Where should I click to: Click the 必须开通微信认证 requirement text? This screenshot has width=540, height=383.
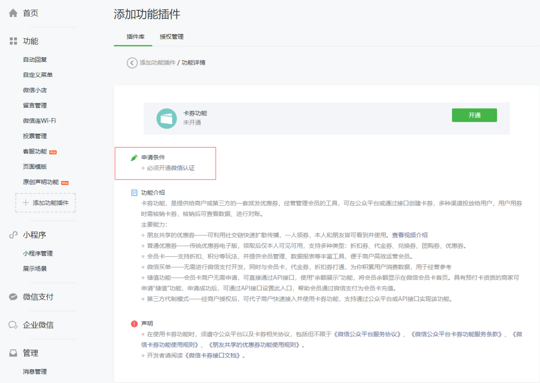tap(171, 168)
